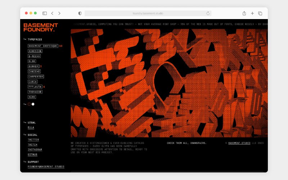Open the share icon in the toolbar
The width and height of the screenshot is (288, 180).
pyautogui.click(x=244, y=13)
